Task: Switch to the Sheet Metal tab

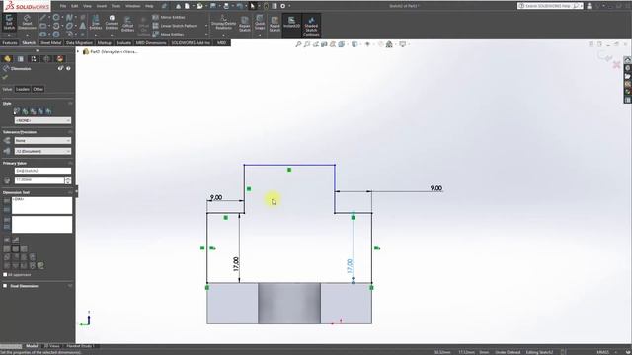Action: point(50,42)
